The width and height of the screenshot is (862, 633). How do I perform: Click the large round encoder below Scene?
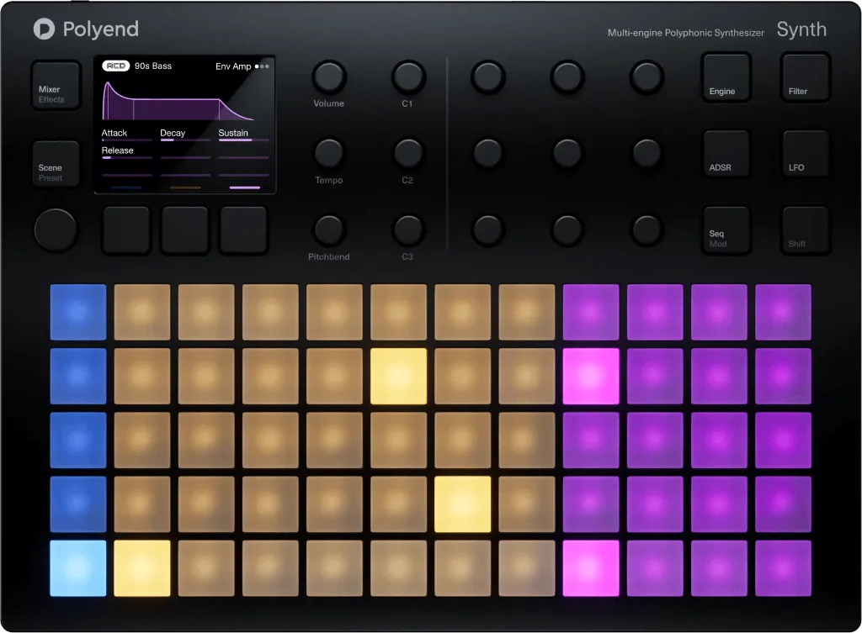click(55, 230)
